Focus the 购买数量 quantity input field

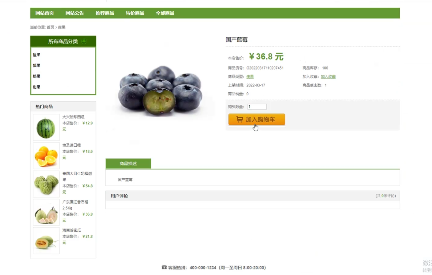tap(257, 107)
